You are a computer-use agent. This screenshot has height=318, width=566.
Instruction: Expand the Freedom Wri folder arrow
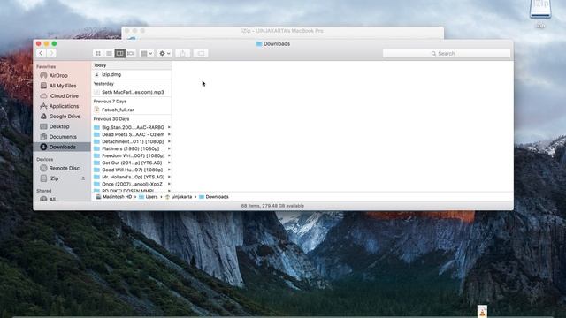pyautogui.click(x=169, y=155)
